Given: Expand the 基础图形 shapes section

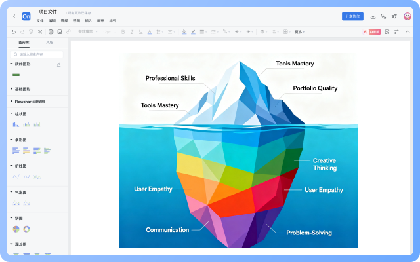Looking at the screenshot, I should pos(22,89).
